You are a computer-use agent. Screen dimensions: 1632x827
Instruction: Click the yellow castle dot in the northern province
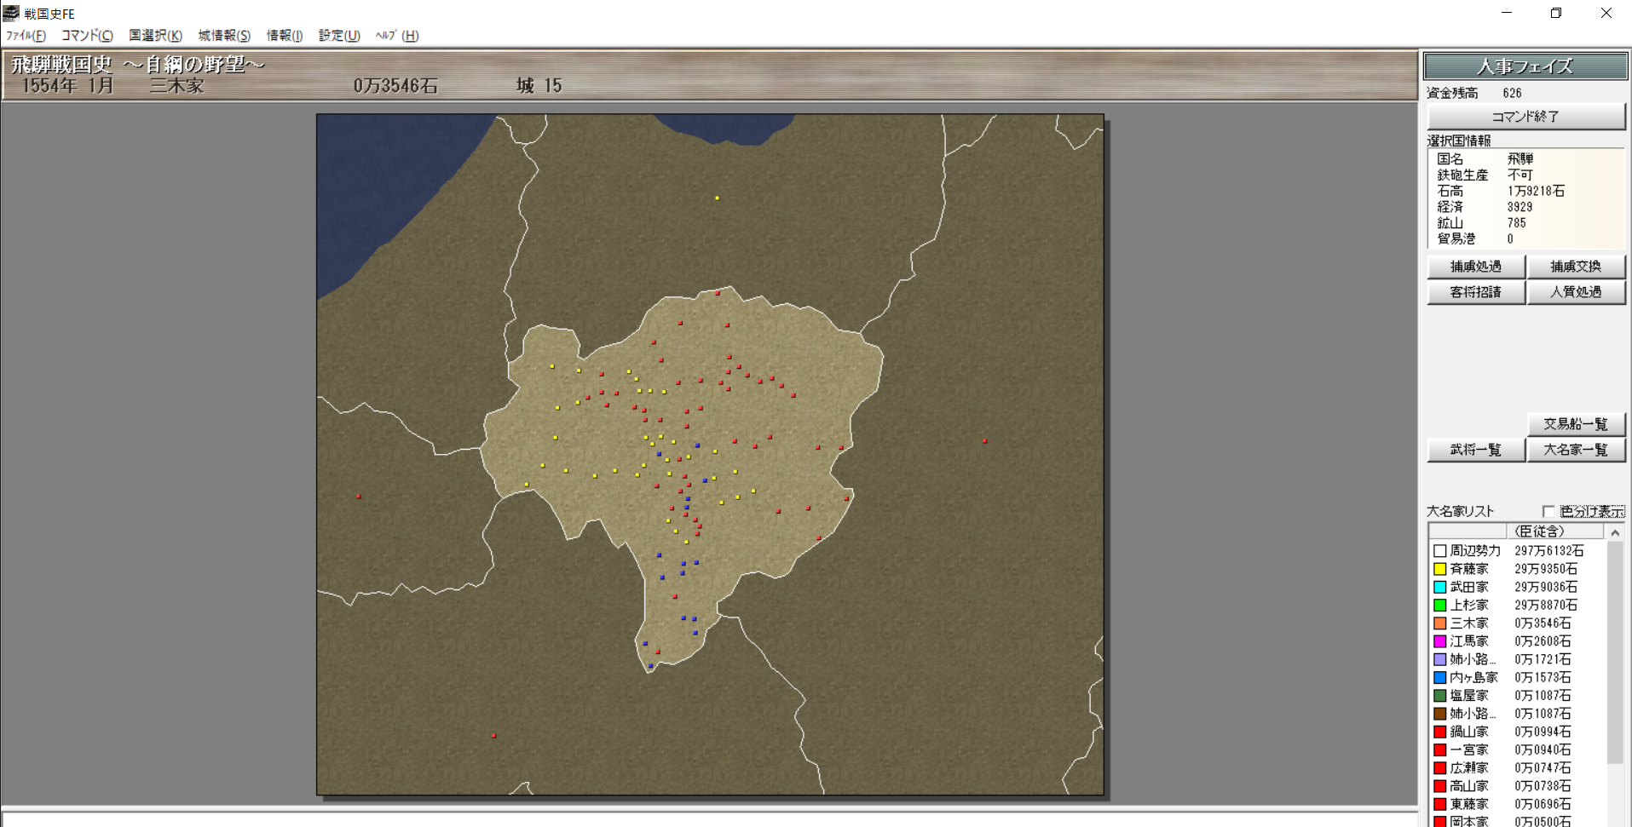pyautogui.click(x=717, y=198)
